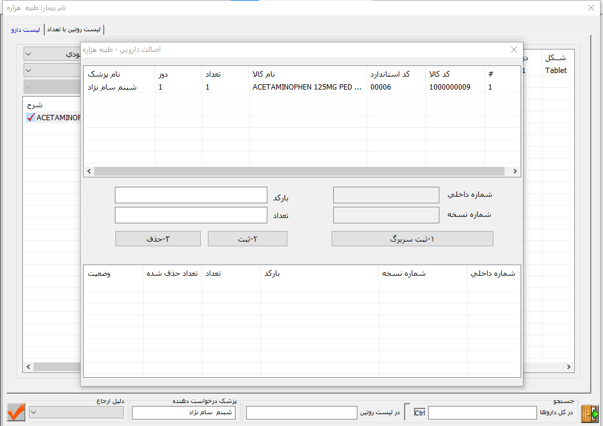Screen dimensions: 603x426
Task: Select the ACETAMINOPHEN 125MG row in table
Action: coord(306,87)
